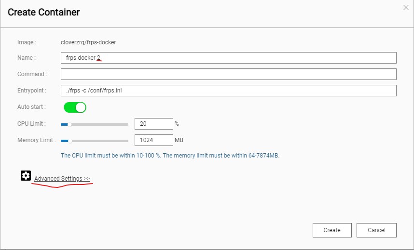Click the Memory Limit label
This screenshot has height=250, width=414.
37,140
